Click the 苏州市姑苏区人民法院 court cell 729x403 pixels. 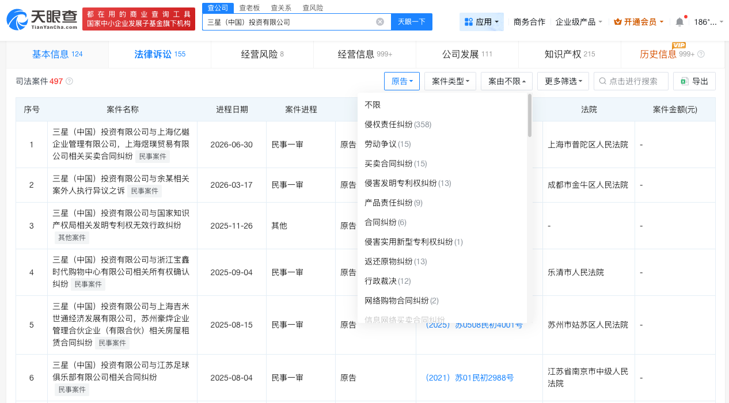click(x=588, y=325)
